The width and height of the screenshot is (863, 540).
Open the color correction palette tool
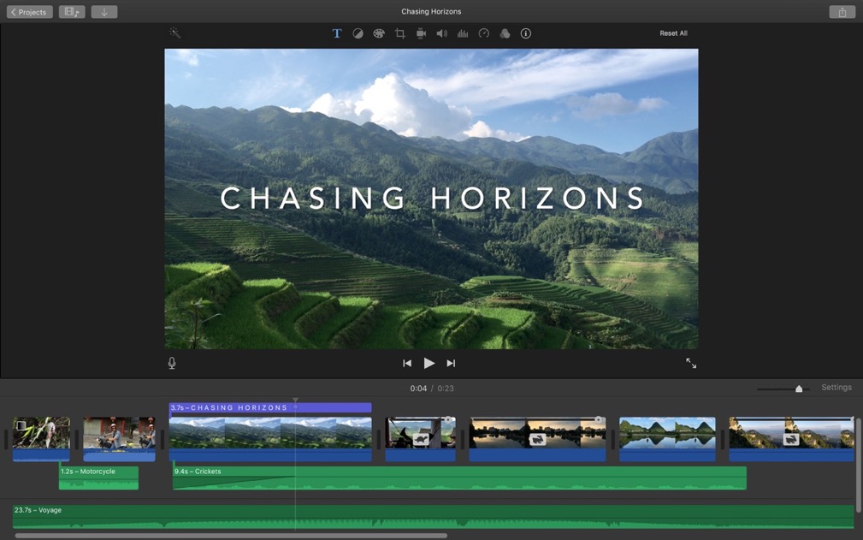(x=379, y=33)
